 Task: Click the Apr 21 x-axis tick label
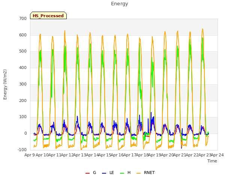pyautogui.click(x=180, y=155)
